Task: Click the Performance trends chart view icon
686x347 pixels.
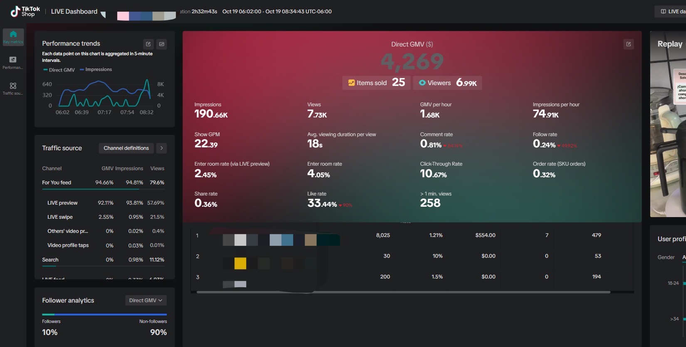Action: 161,44
